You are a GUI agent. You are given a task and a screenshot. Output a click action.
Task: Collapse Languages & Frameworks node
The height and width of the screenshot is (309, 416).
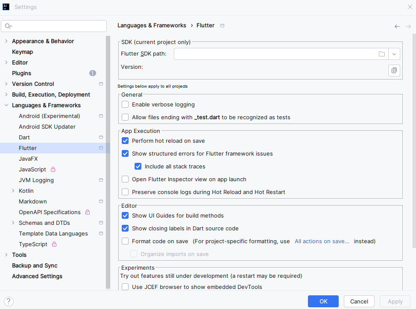pos(6,106)
